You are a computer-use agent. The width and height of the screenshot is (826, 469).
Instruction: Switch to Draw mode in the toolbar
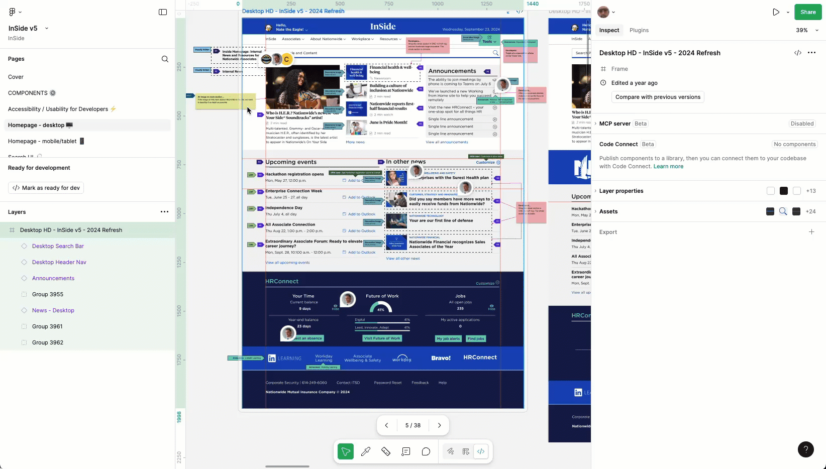[451, 451]
